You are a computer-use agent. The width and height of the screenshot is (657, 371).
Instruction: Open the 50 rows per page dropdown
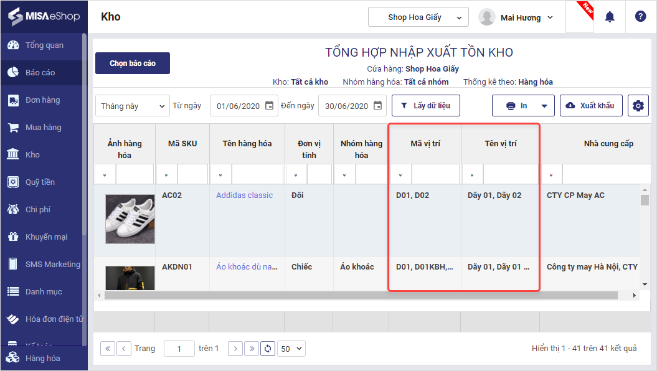tap(291, 349)
